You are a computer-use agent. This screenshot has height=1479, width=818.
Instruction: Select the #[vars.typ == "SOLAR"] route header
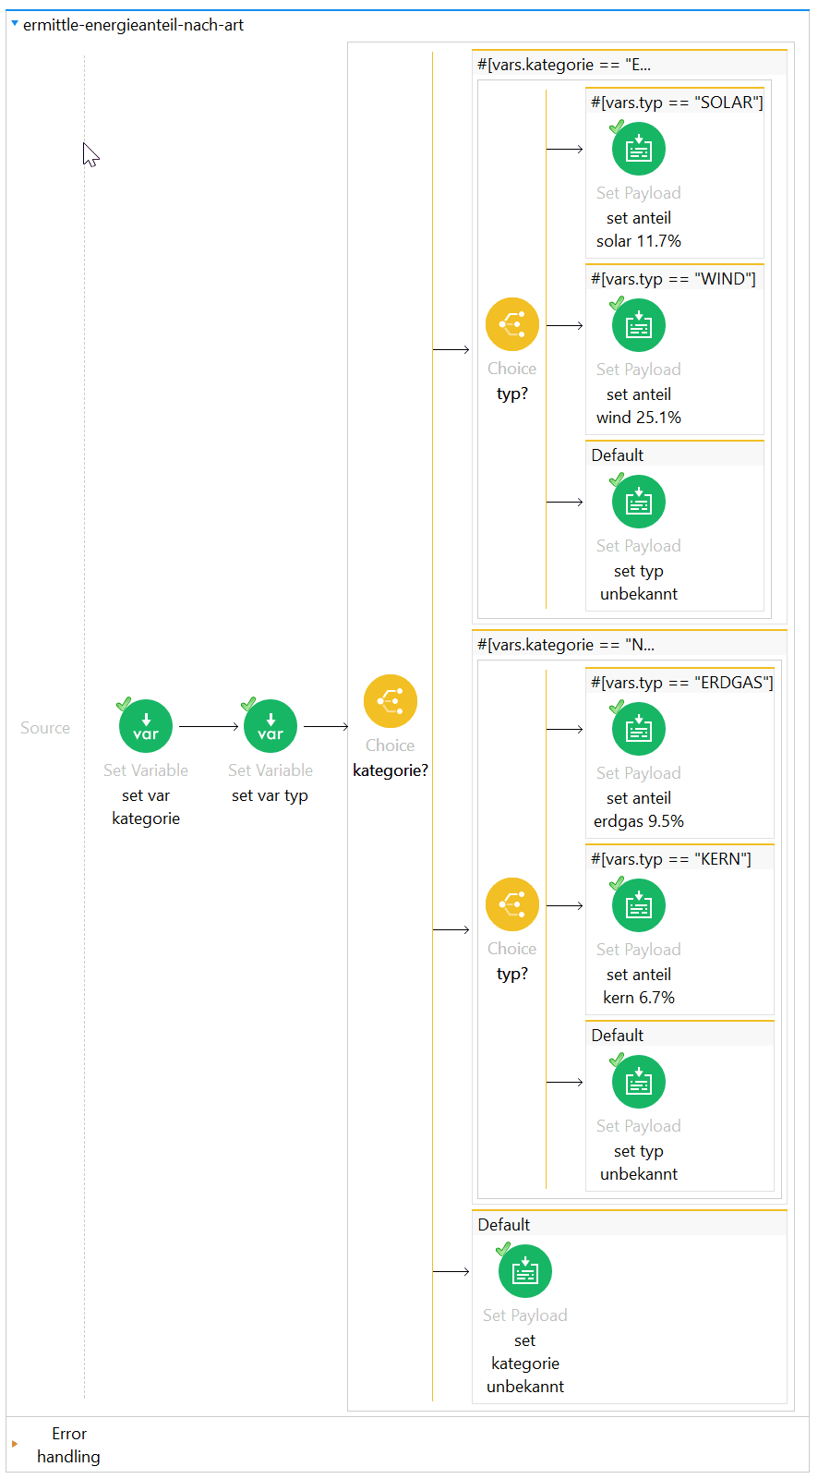pos(677,103)
